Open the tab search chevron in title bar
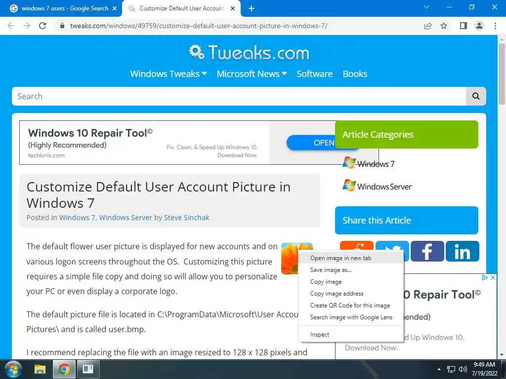This screenshot has width=506, height=379. tap(426, 7)
